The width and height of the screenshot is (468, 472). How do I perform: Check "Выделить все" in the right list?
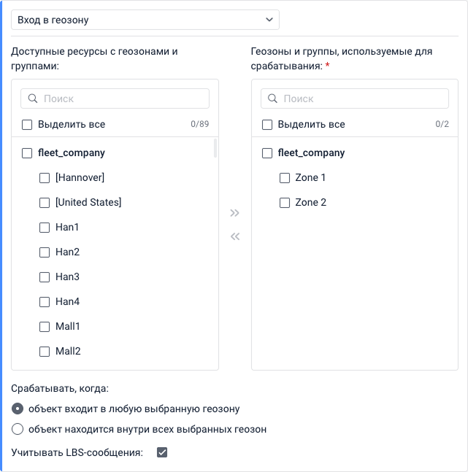pos(267,125)
